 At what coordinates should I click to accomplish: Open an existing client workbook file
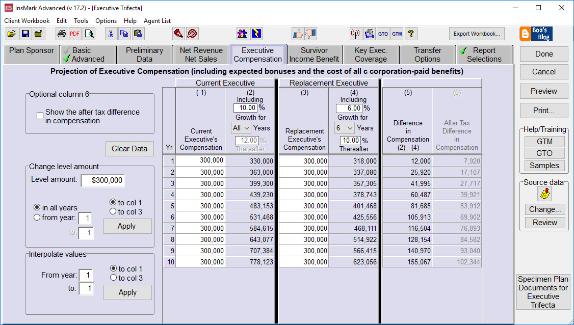tap(11, 33)
